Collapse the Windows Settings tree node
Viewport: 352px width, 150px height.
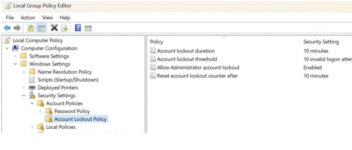point(15,64)
